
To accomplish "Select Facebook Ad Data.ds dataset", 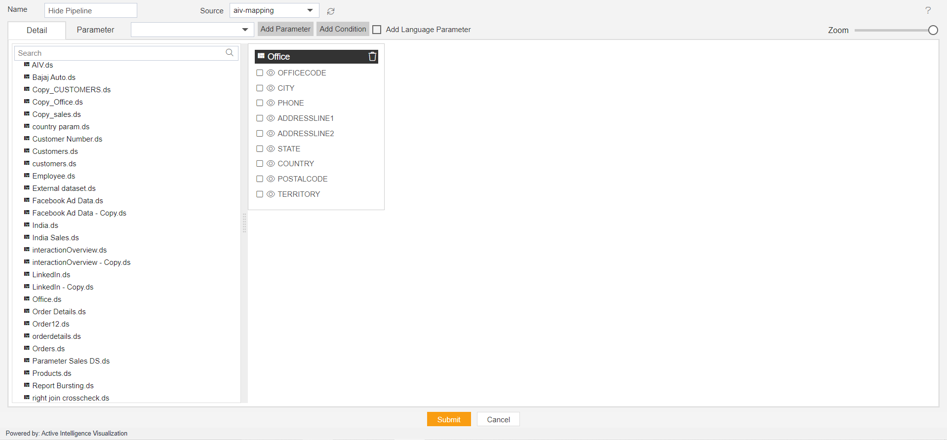I will coord(68,200).
